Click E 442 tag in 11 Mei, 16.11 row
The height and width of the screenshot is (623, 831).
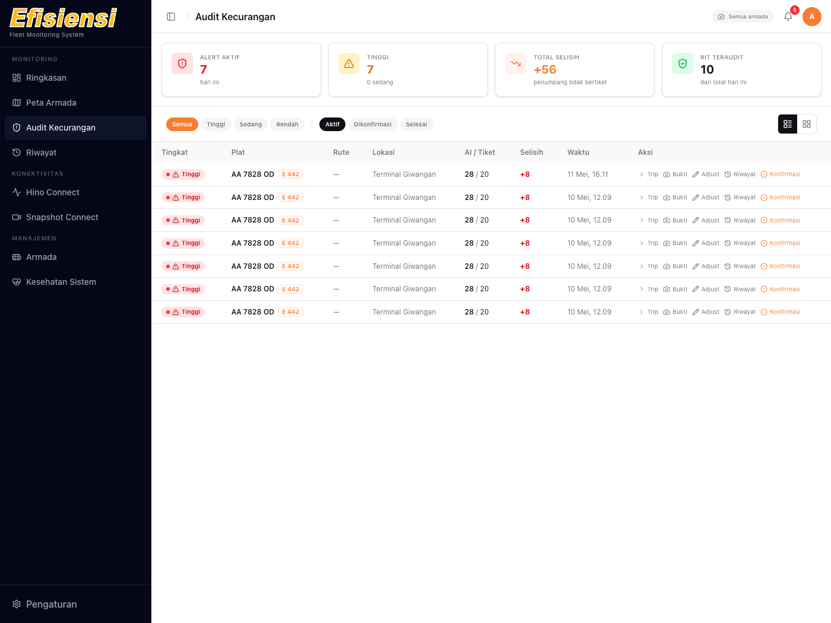coord(291,174)
